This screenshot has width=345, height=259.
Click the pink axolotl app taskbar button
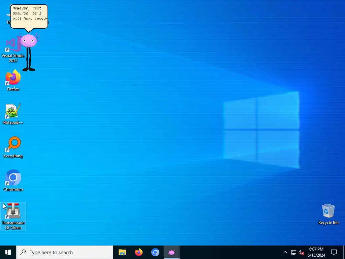pos(171,252)
